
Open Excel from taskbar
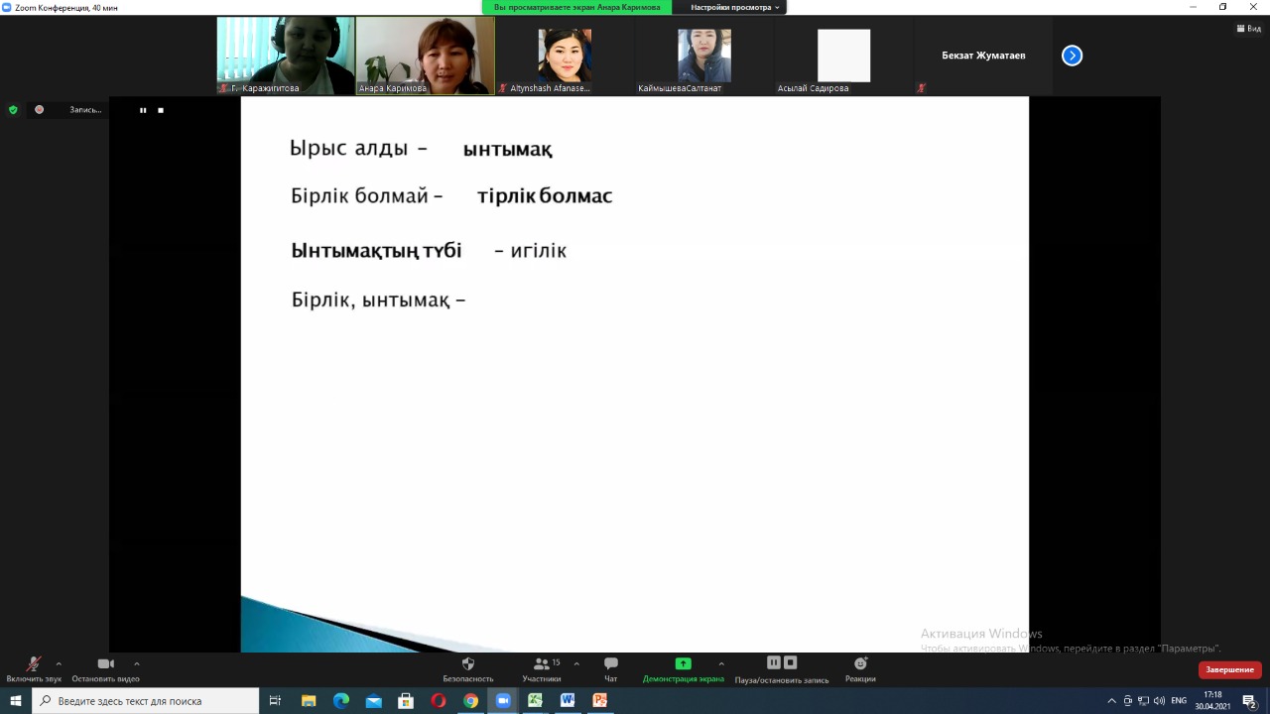point(535,700)
